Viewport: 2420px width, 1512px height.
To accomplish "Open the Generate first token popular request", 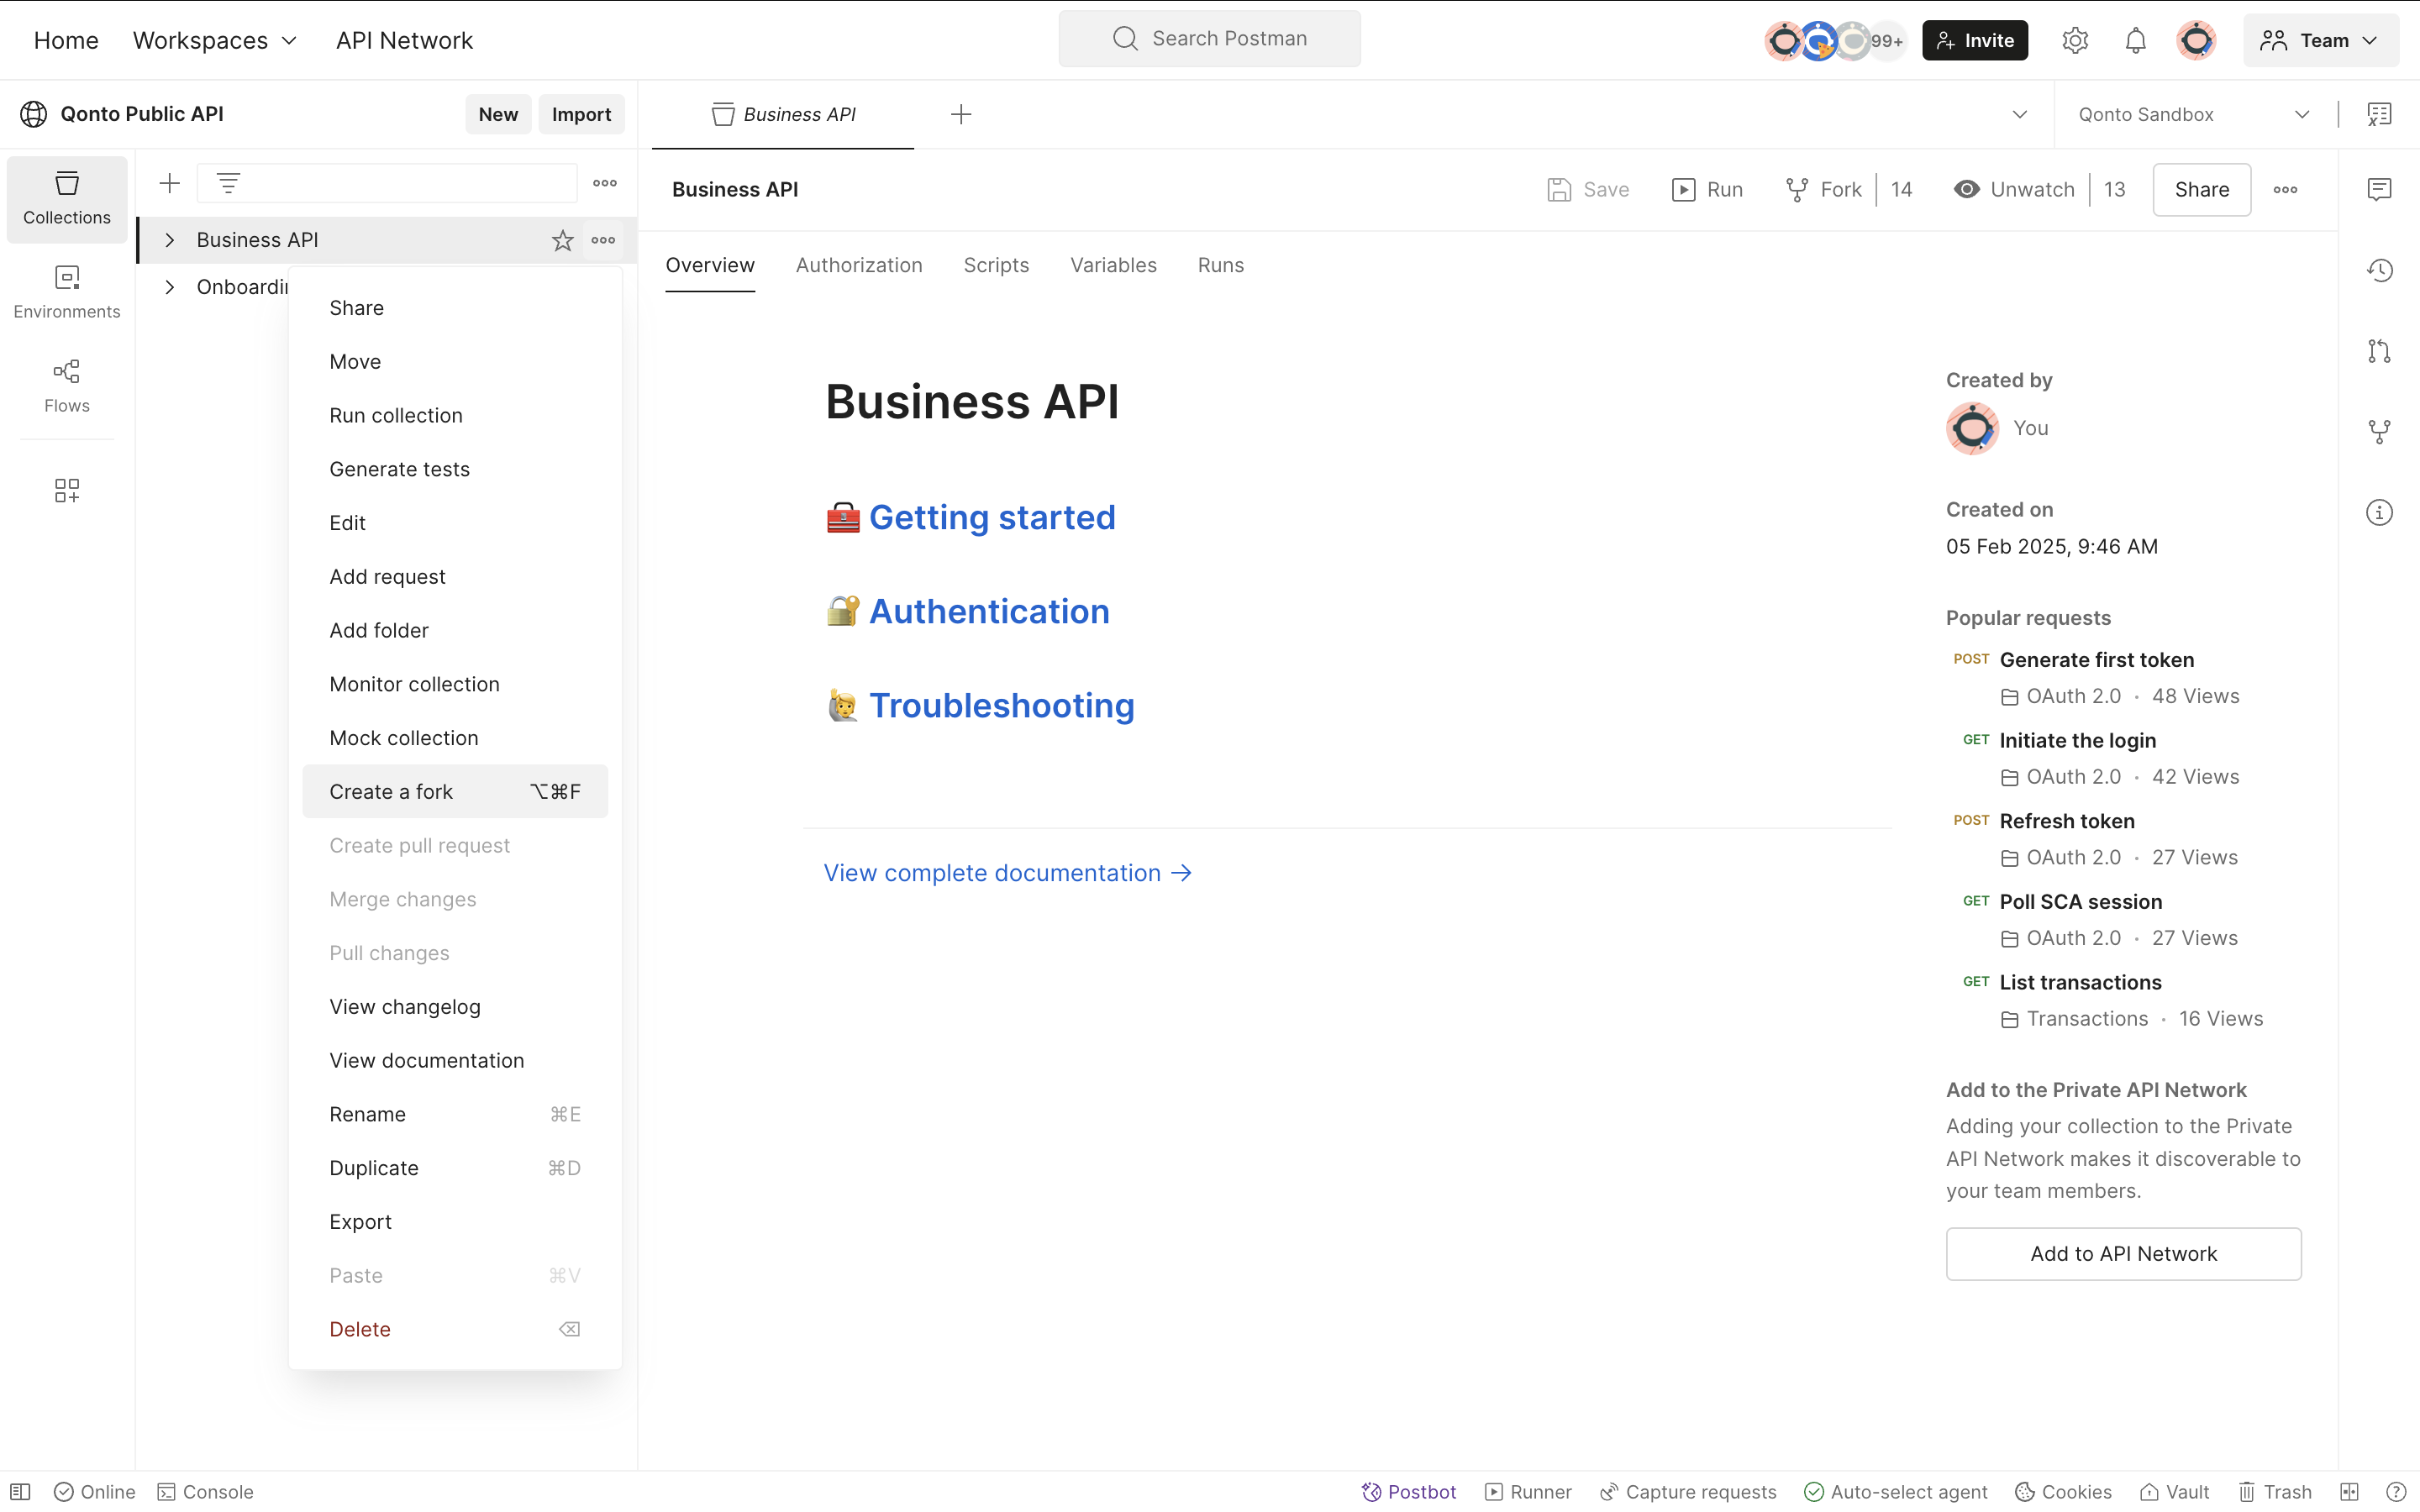I will (x=2096, y=659).
